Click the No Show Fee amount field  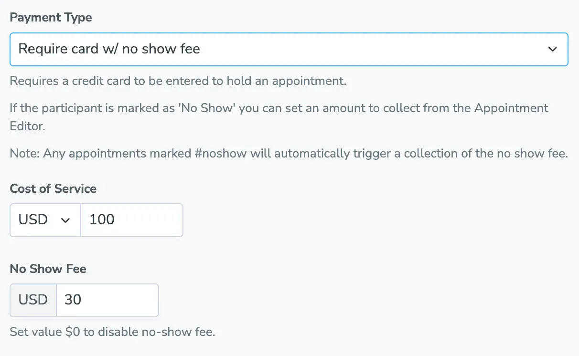coord(107,300)
